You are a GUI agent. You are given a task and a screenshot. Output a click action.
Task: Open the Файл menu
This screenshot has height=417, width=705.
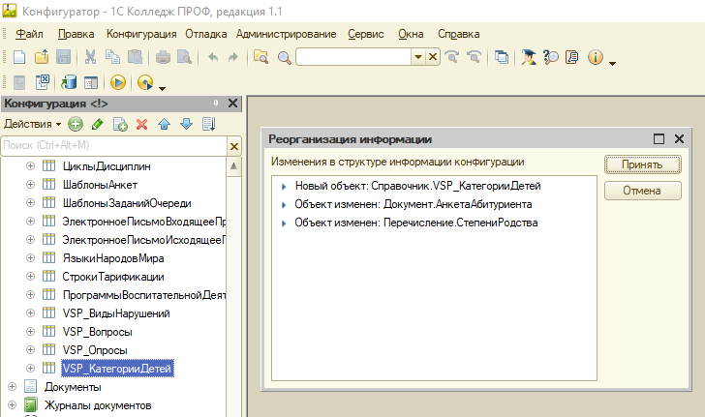click(29, 34)
